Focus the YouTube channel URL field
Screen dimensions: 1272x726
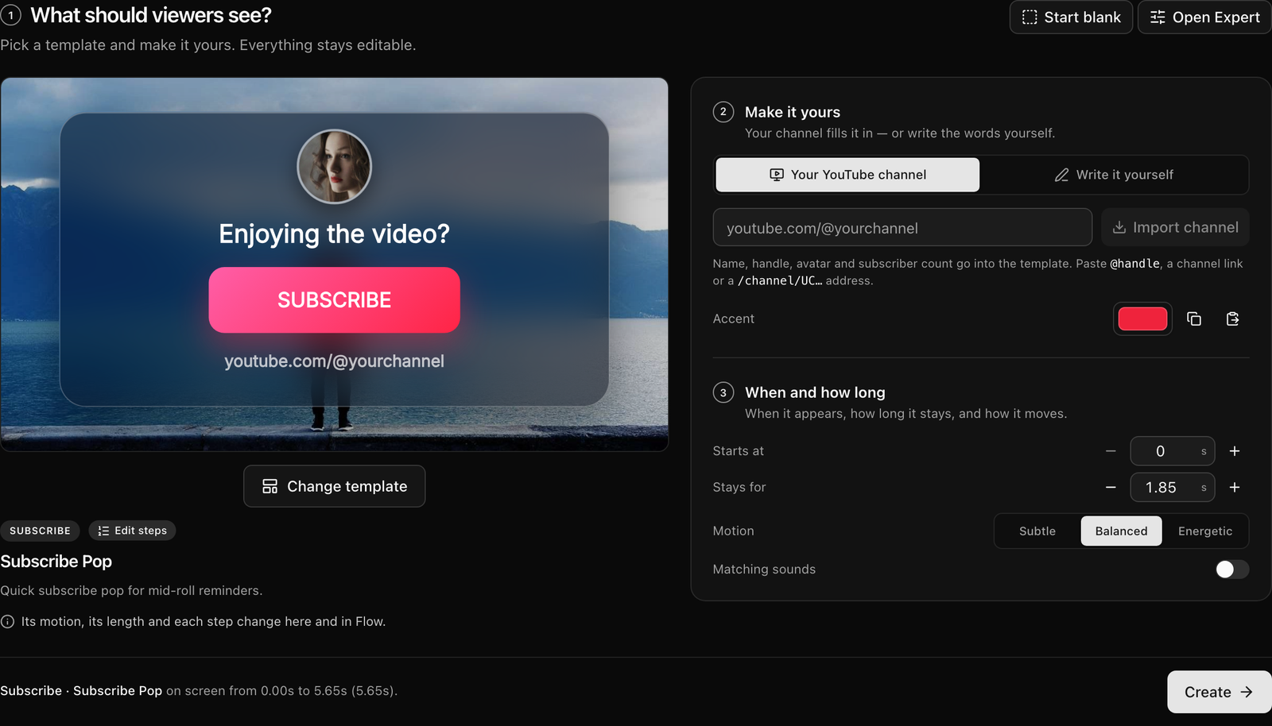[x=902, y=228]
